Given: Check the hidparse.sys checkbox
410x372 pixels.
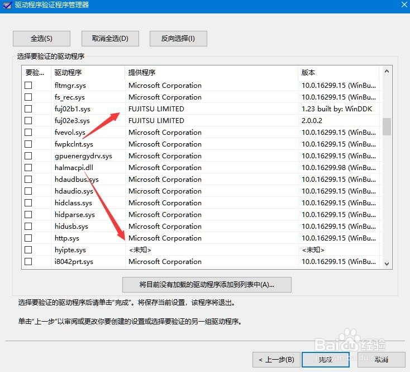Looking at the screenshot, I should 28,215.
